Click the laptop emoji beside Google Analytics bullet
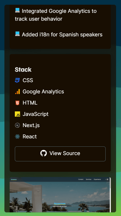 17,10
